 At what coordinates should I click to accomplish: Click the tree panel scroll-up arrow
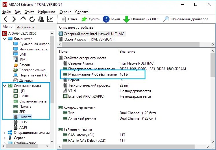pos(52,34)
